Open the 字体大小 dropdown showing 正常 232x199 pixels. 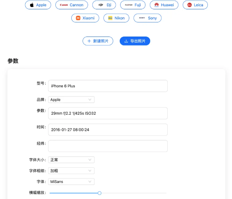click(x=71, y=160)
